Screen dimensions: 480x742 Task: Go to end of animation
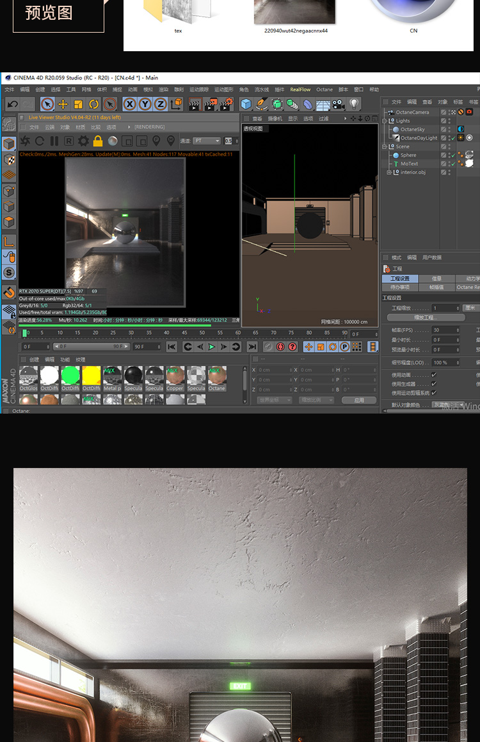click(x=252, y=347)
